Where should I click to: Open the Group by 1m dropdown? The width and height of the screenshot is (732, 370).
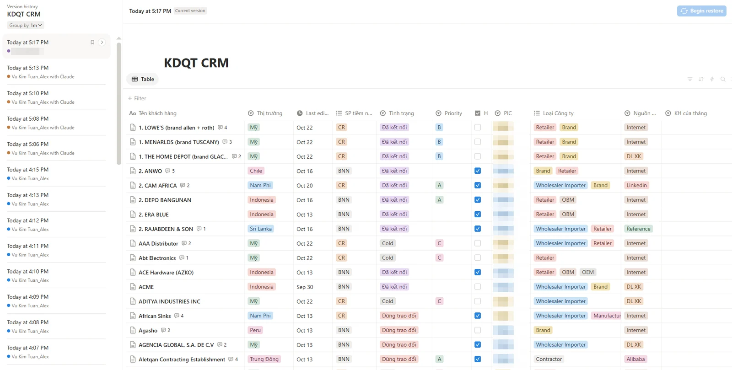[x=26, y=26]
